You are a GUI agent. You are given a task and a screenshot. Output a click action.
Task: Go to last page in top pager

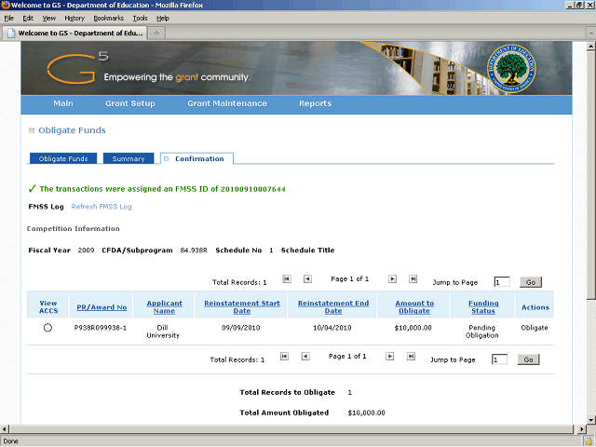[413, 279]
